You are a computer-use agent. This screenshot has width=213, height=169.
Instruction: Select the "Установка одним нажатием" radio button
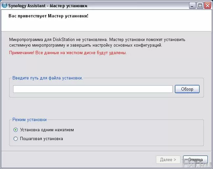pos(15,130)
